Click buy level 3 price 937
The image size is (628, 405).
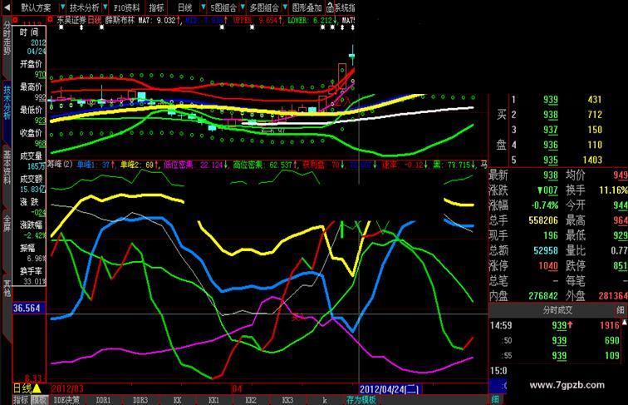(551, 130)
